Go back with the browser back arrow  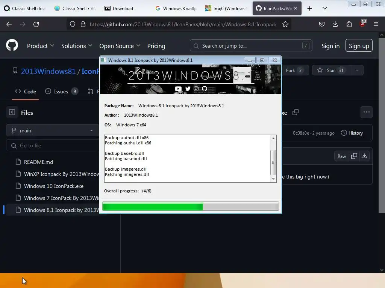point(9,24)
